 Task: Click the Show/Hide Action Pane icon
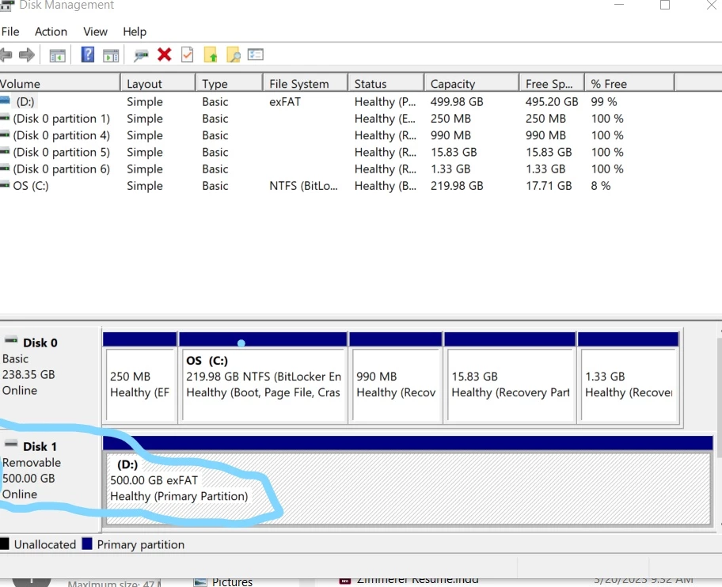[111, 55]
